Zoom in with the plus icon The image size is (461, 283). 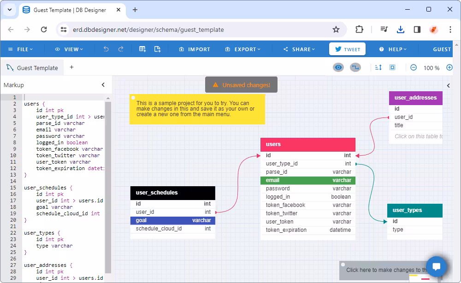(x=449, y=68)
